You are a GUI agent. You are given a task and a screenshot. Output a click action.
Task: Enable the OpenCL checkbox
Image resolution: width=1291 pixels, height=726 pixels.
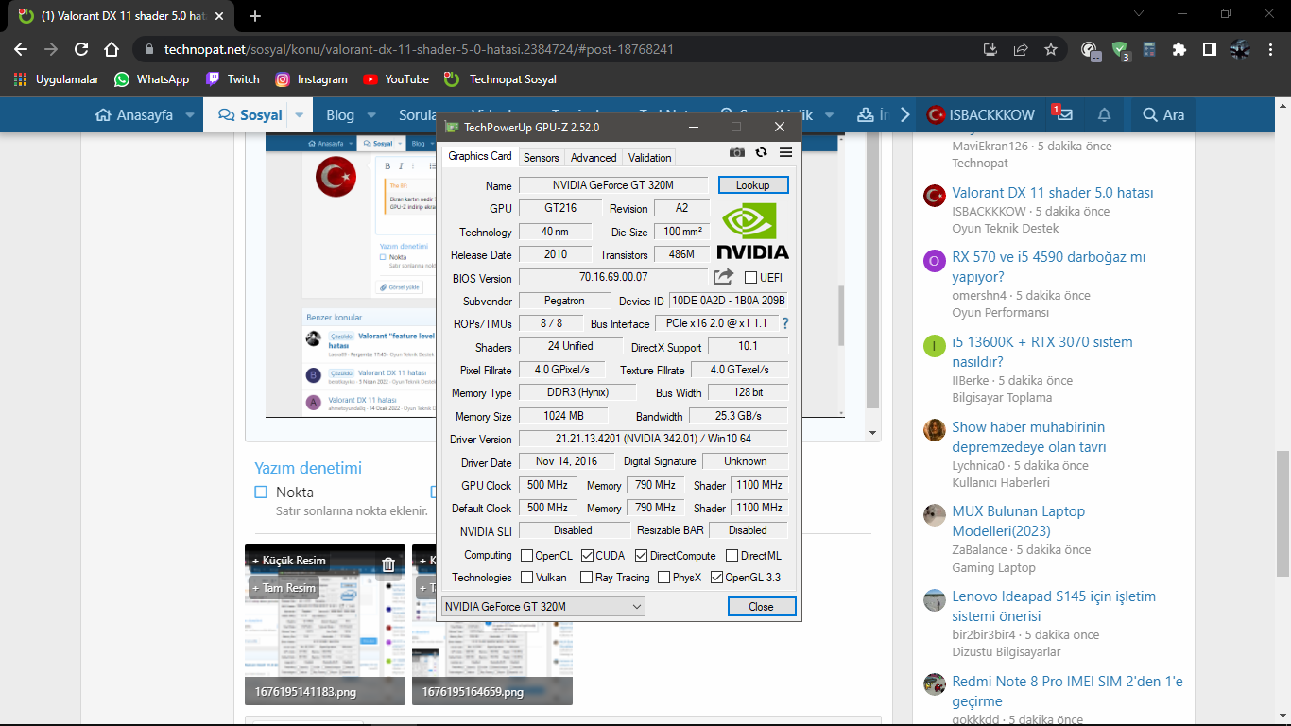tap(526, 556)
